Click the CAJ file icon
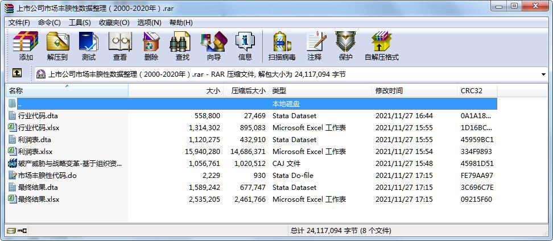The height and width of the screenshot is (241, 553). [12, 164]
